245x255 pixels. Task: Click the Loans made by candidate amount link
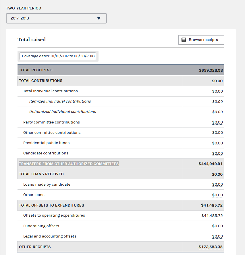coord(217,185)
